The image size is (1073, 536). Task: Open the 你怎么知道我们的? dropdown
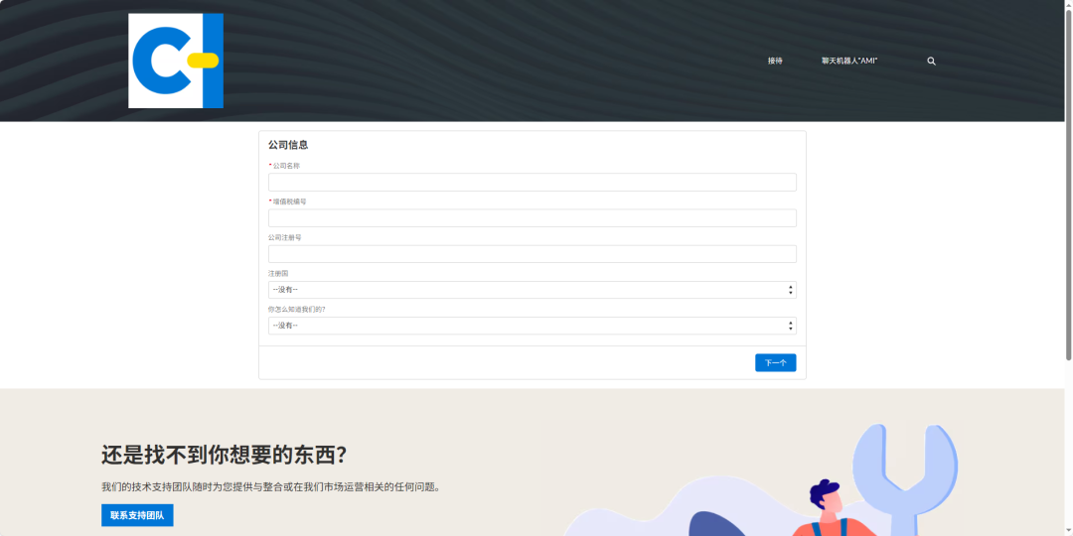[532, 326]
